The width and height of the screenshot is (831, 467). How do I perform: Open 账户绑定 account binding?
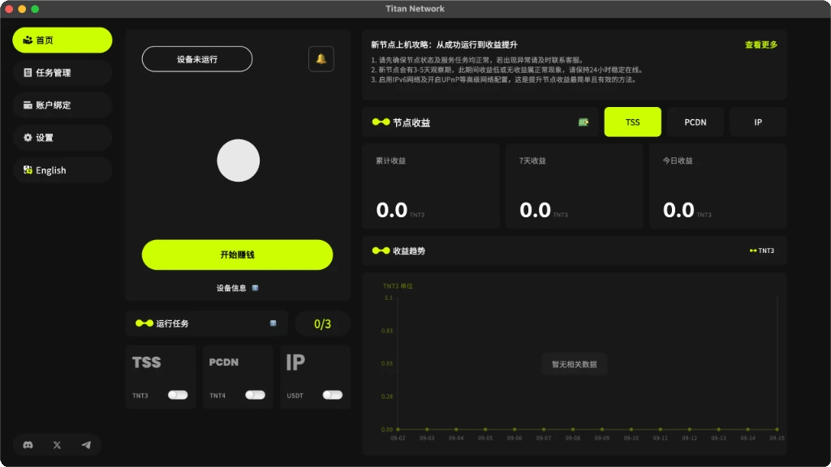click(x=62, y=105)
